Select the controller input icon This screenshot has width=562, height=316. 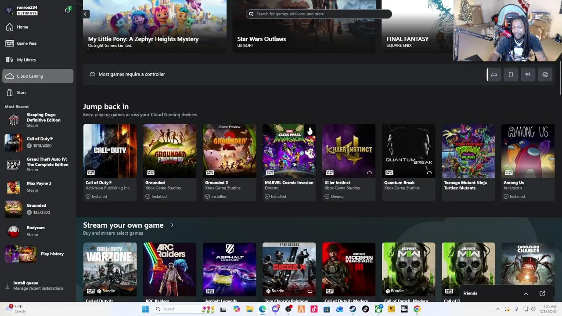[x=494, y=75]
